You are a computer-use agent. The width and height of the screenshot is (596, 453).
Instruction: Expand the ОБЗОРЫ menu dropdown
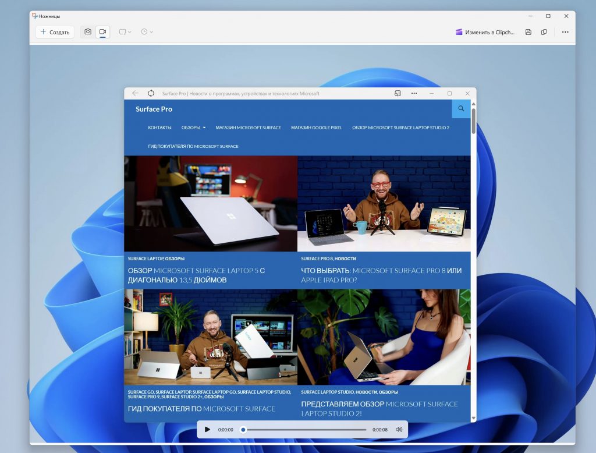coord(193,128)
